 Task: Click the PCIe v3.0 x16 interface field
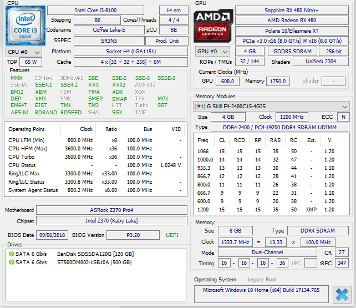(292, 41)
